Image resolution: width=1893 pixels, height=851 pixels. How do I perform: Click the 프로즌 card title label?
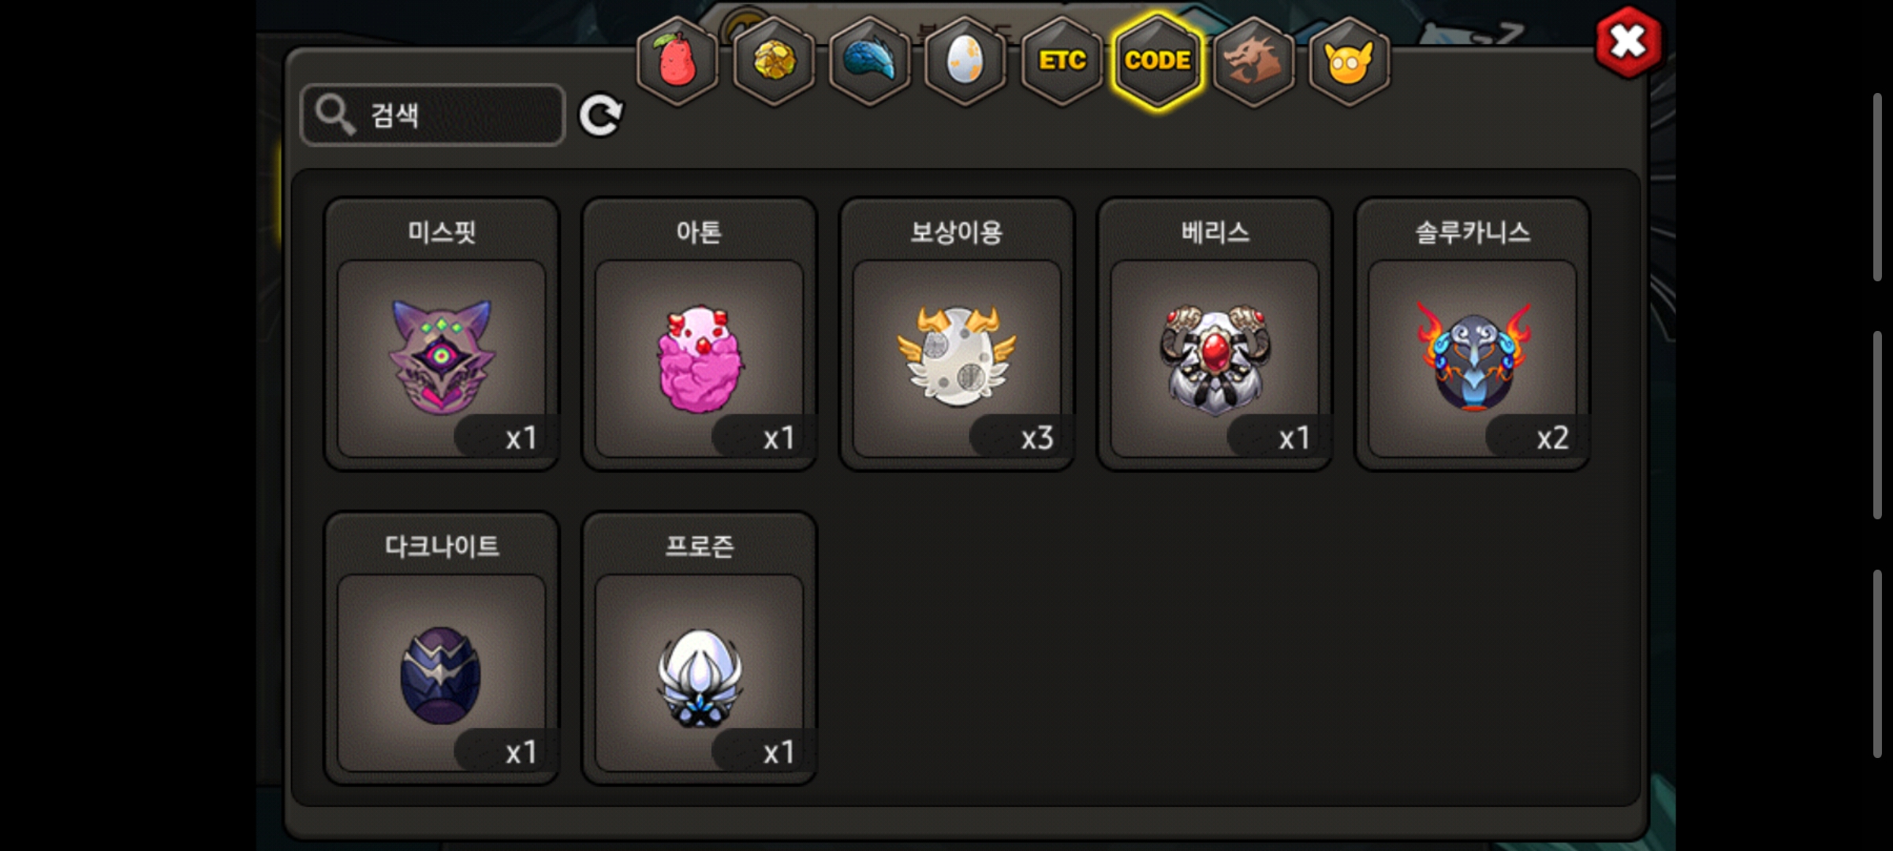700,546
